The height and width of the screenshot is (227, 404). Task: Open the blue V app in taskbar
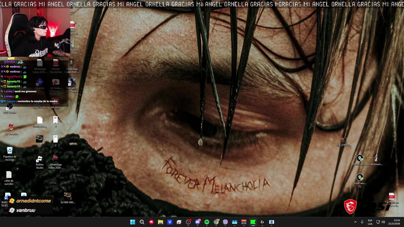[x=169, y=222]
